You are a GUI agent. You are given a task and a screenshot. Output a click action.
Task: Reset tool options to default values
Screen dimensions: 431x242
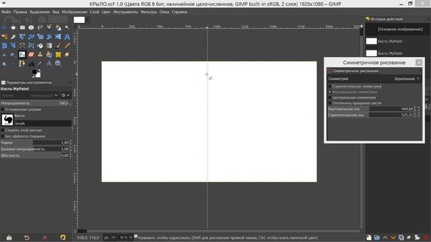click(x=63, y=237)
